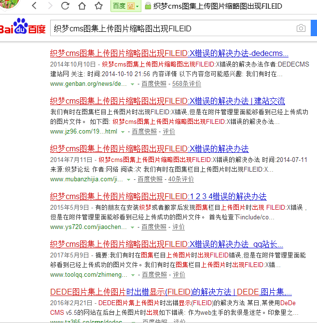Visit the www.ys720.com/jiaochen... URL
The height and width of the screenshot is (323, 317).
tap(88, 227)
